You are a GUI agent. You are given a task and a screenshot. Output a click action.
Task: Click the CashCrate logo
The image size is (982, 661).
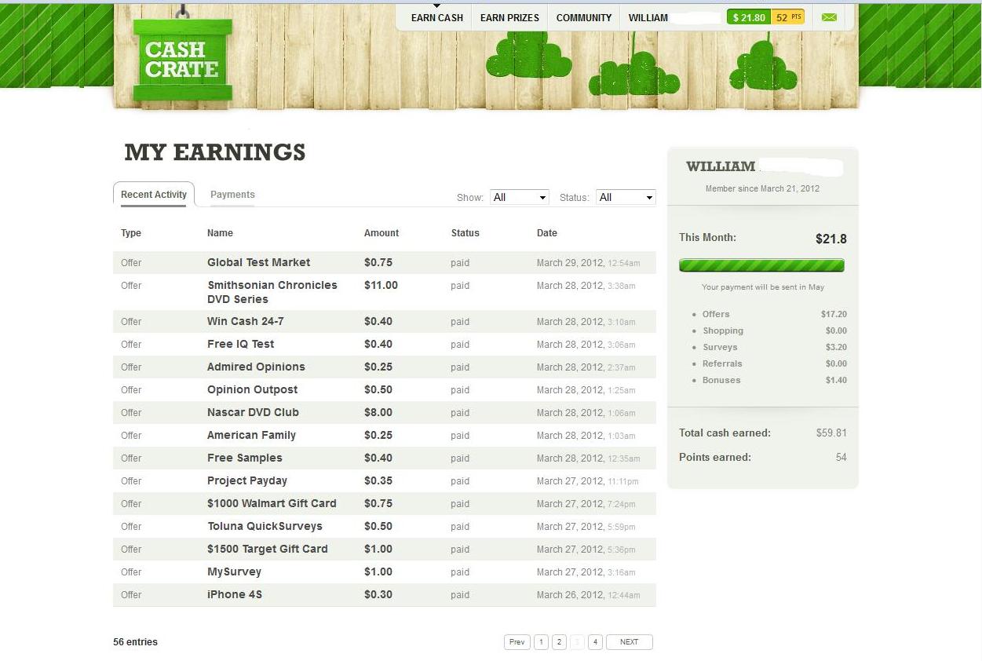pos(181,59)
